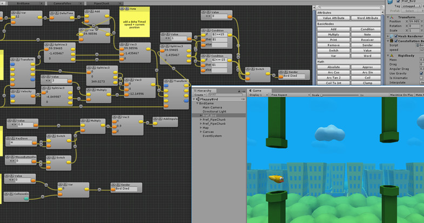424x223 pixels.
Task: Open help for the KeyDown node
Action: pyautogui.click(x=12, y=138)
